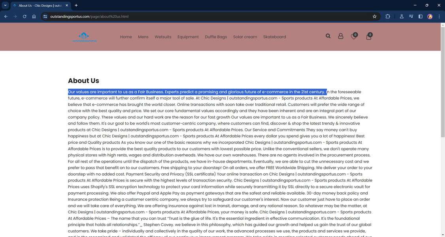445x237 pixels.
Task: Click the store logo in header
Action: pos(84,37)
